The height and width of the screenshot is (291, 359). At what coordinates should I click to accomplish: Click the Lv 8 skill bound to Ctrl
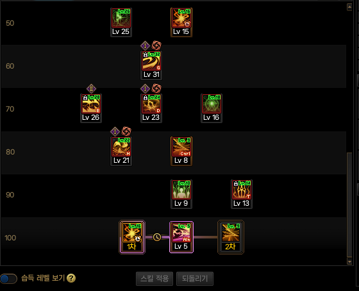tap(181, 151)
